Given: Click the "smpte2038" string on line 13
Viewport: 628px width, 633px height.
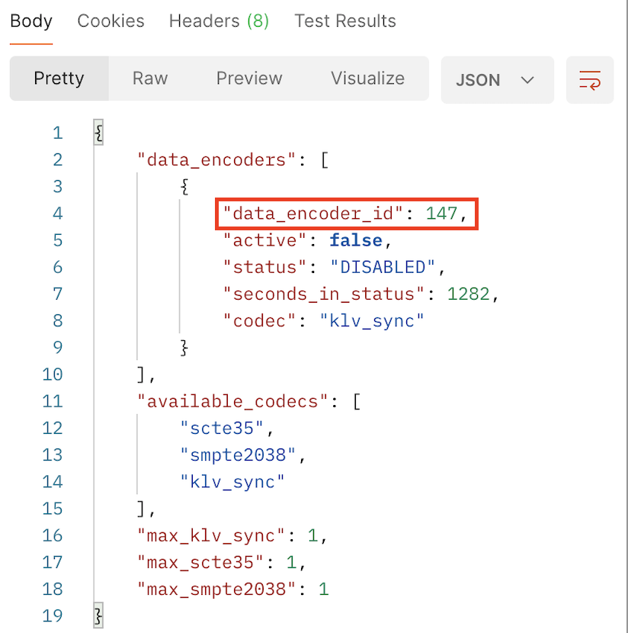Looking at the screenshot, I should click(x=238, y=455).
